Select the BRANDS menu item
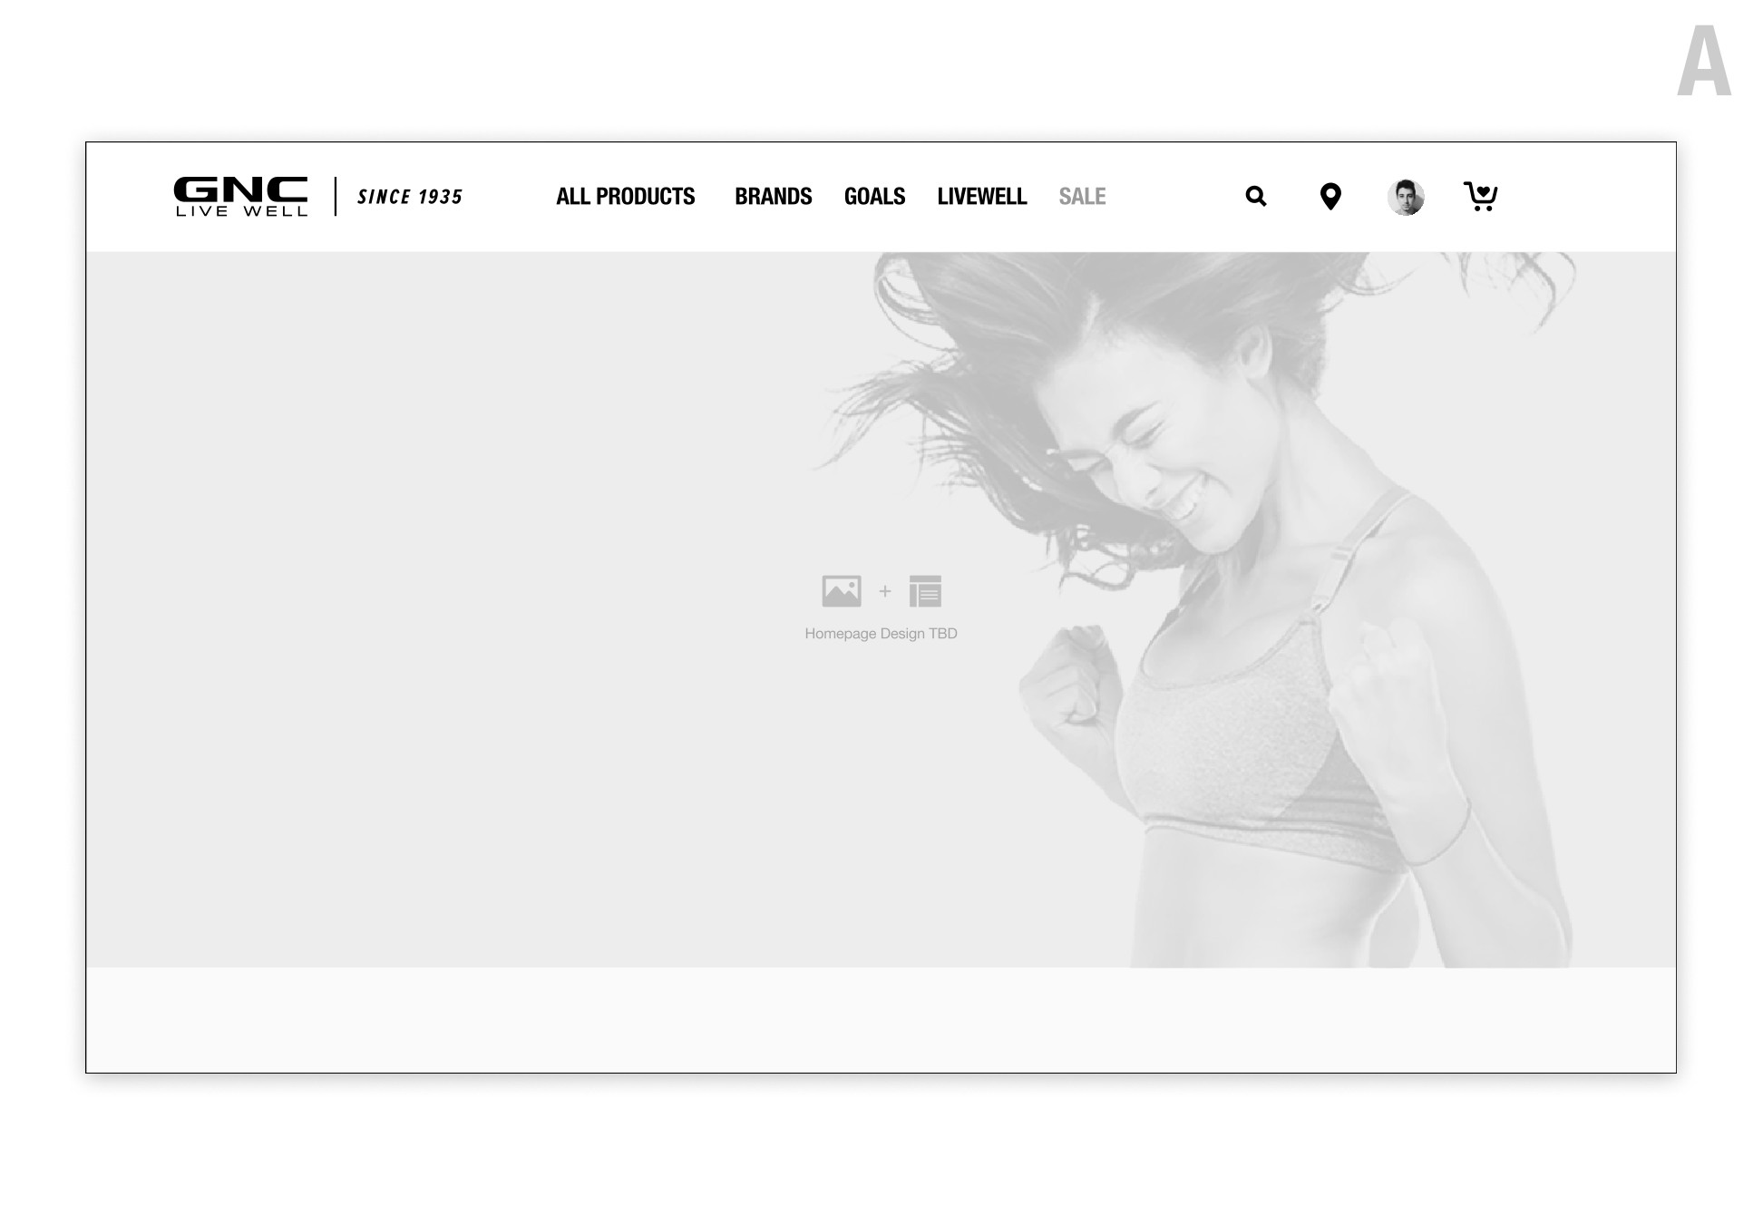The width and height of the screenshot is (1763, 1215). click(774, 197)
